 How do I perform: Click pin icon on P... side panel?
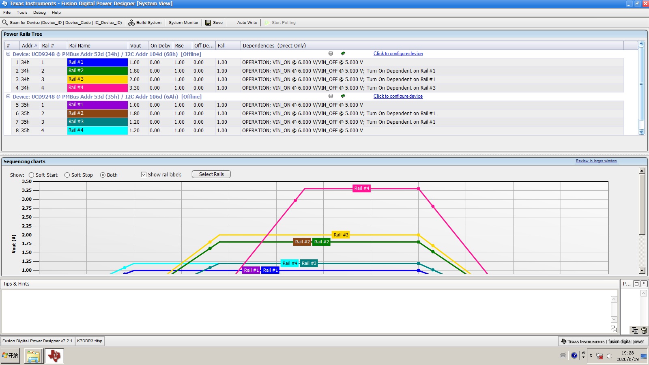tap(644, 284)
